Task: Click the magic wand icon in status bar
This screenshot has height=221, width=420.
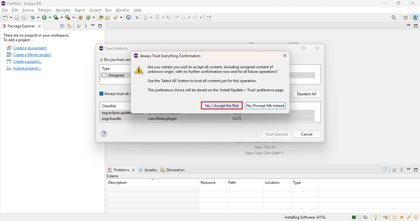Action: coord(409,217)
